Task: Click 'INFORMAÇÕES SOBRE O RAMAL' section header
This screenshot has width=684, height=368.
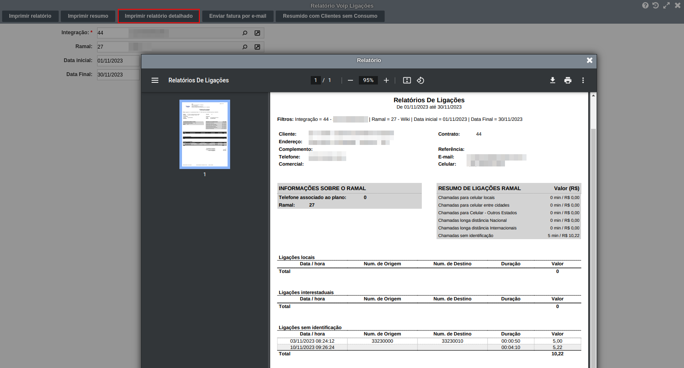Action: tap(322, 188)
